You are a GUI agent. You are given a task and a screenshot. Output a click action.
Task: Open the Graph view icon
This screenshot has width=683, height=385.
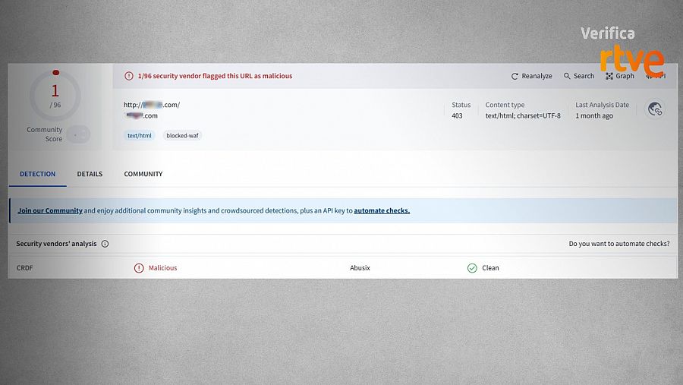pos(609,77)
